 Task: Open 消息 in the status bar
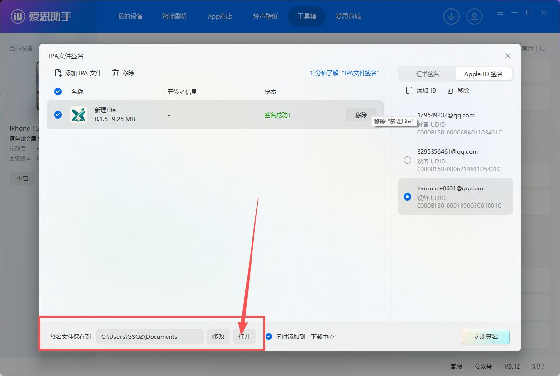538,366
